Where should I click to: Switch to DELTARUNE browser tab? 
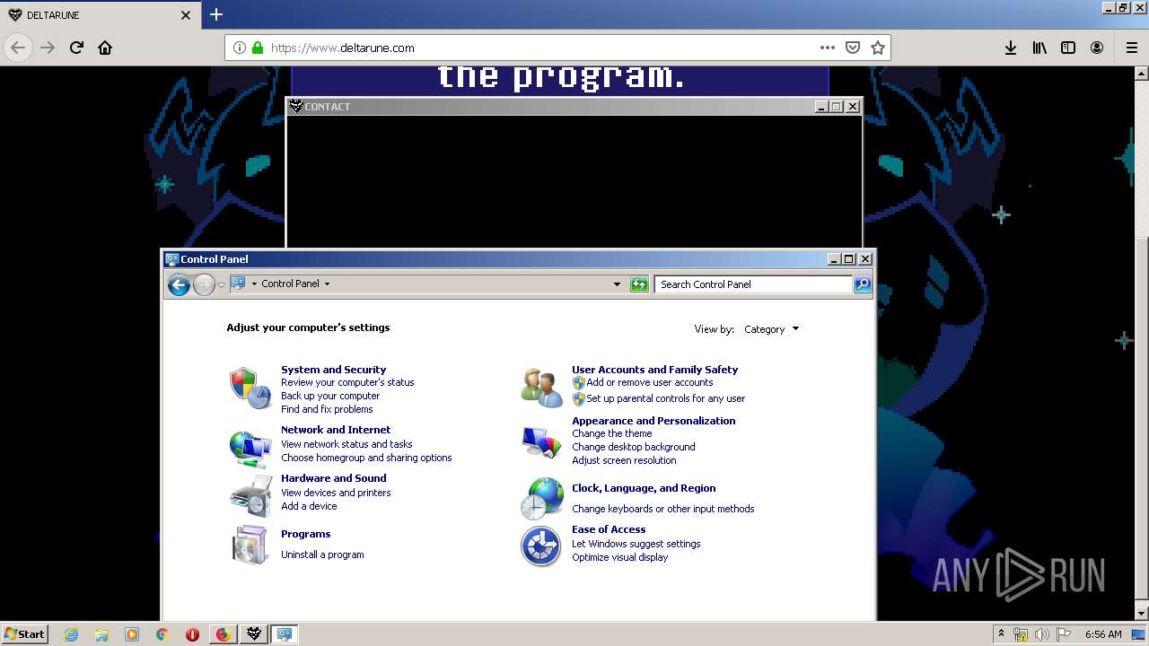(x=99, y=14)
